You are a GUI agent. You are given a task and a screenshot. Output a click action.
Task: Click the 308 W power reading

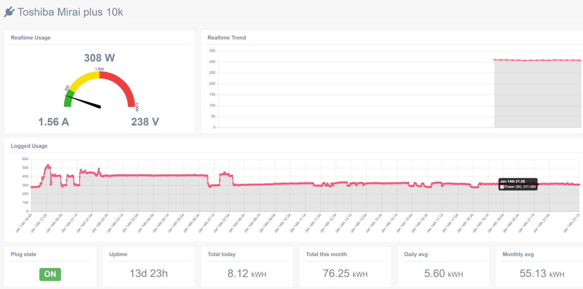coord(99,58)
